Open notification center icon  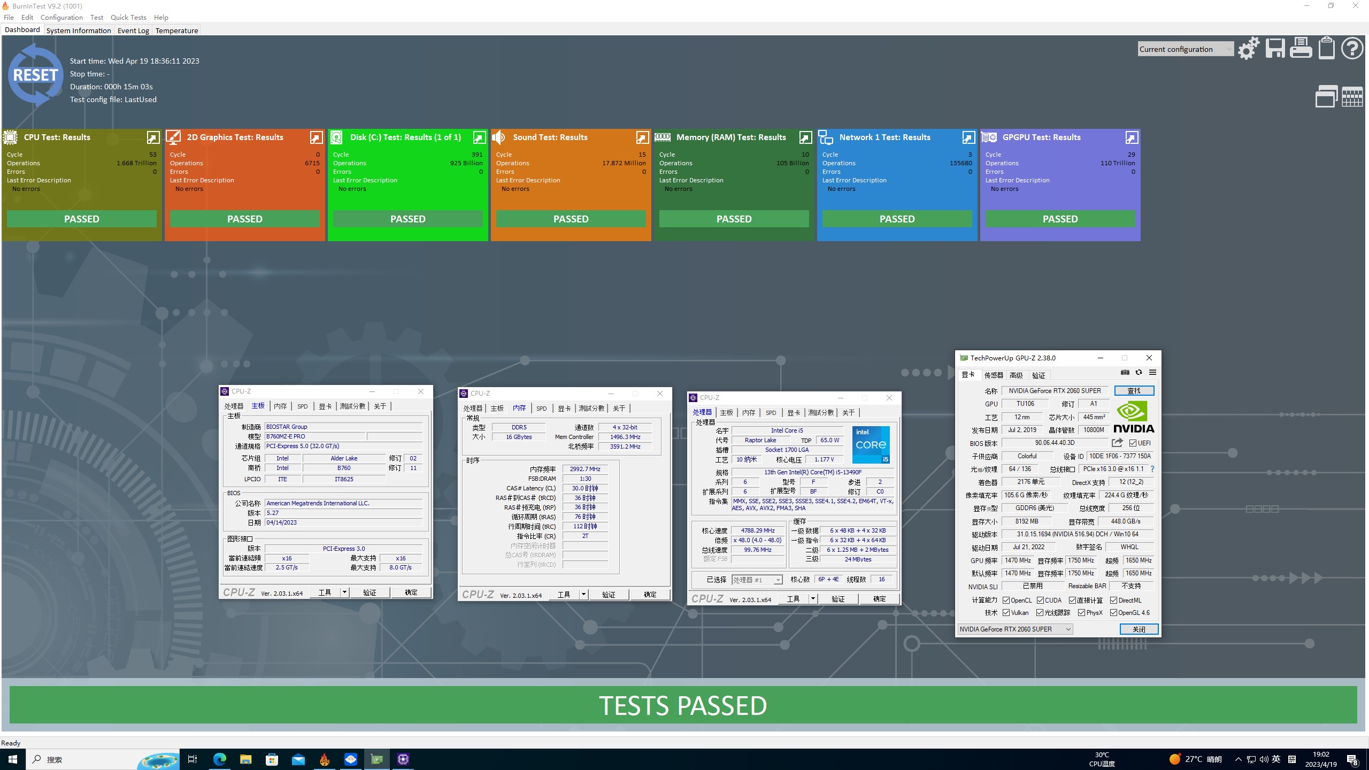tap(1352, 759)
